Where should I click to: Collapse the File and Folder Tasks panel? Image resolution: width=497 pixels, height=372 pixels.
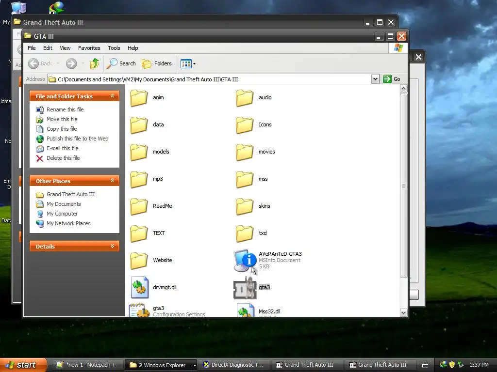112,96
